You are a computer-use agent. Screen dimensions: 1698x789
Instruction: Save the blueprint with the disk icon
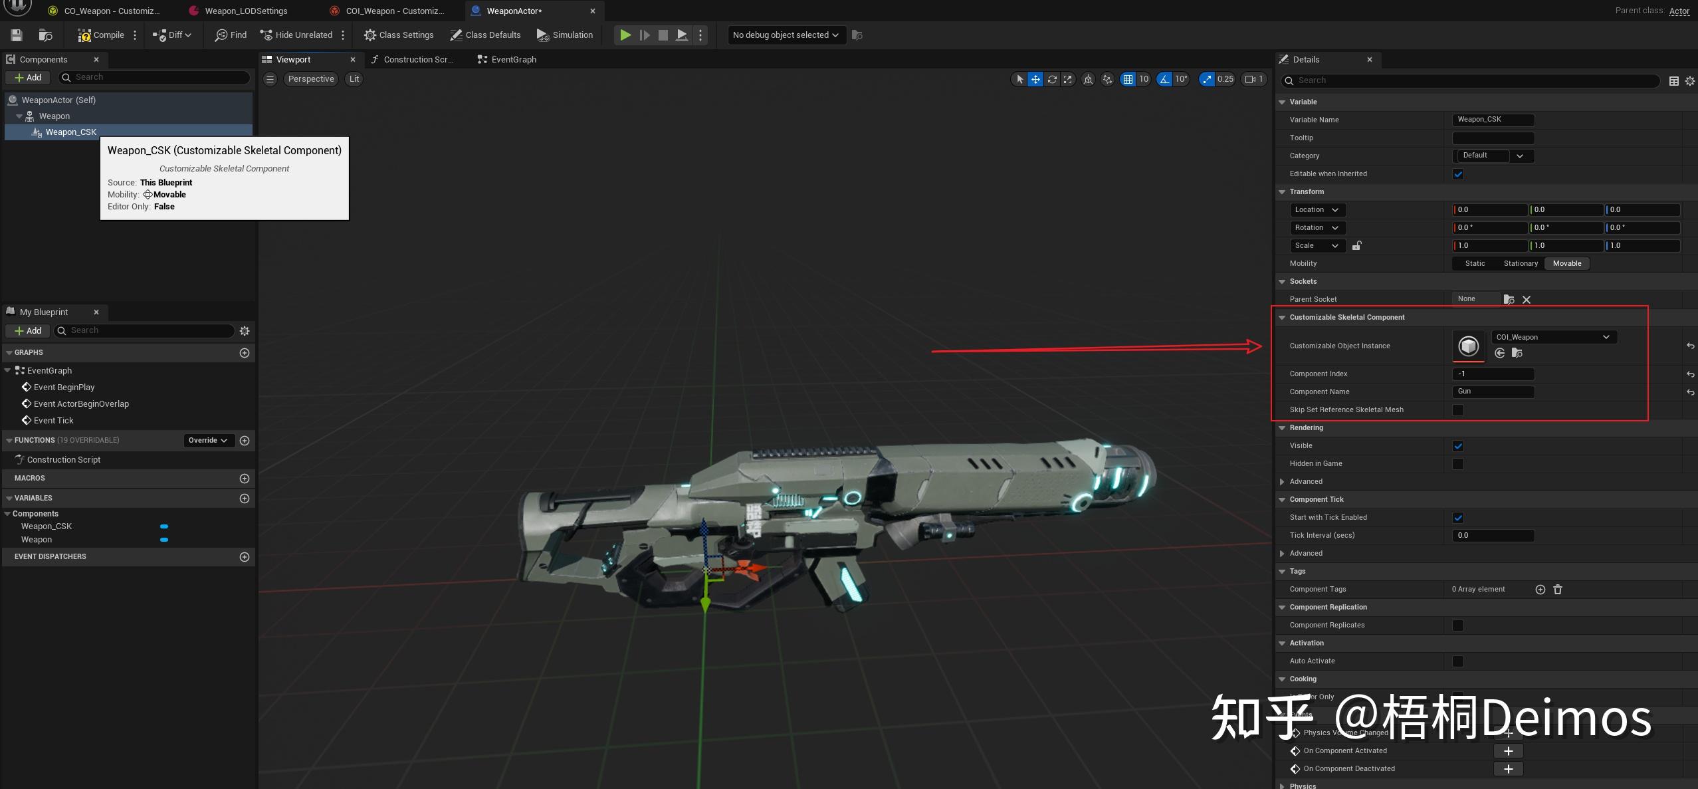(17, 35)
